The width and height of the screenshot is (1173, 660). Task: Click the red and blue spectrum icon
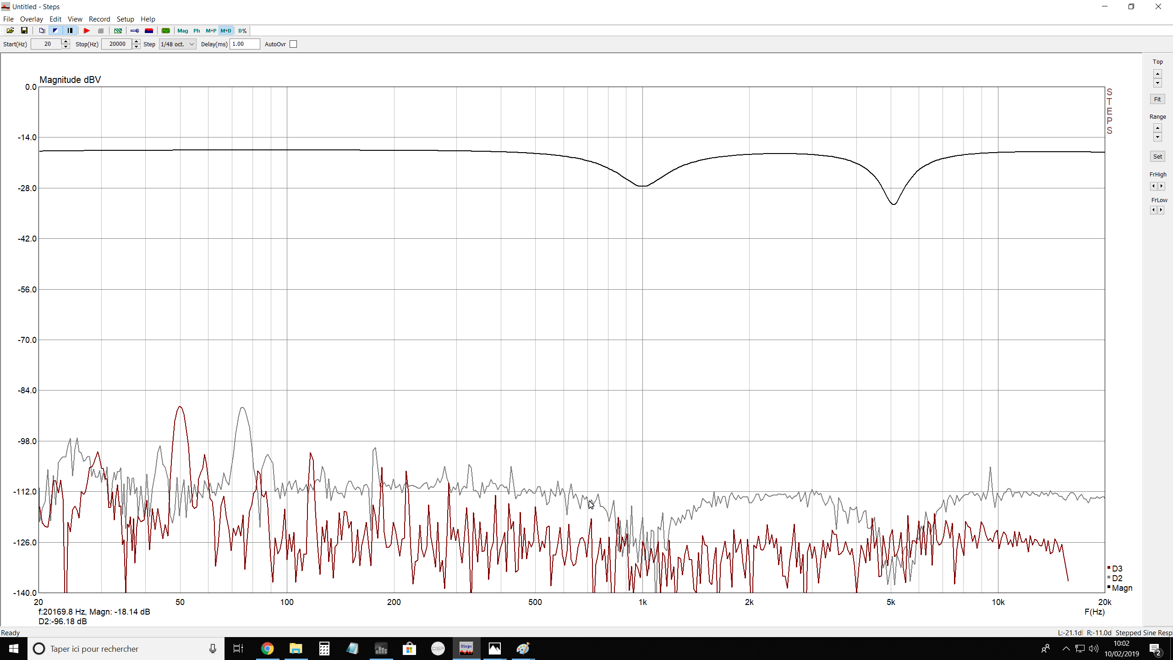tap(149, 31)
